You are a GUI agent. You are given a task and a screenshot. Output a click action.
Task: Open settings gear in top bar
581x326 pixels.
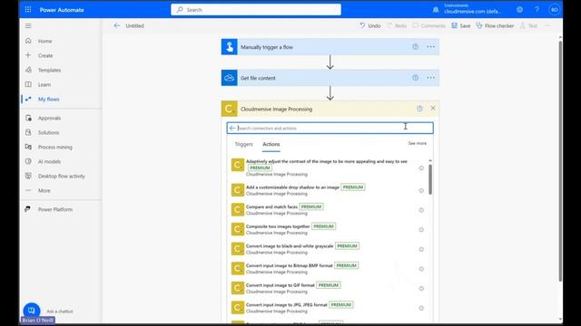point(519,10)
